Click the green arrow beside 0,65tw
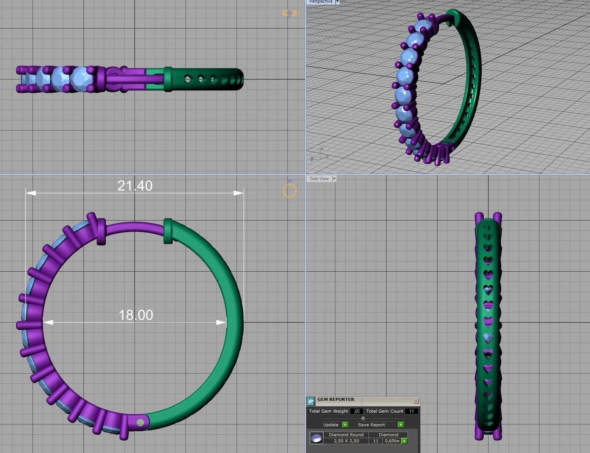The image size is (590, 453). point(404,441)
